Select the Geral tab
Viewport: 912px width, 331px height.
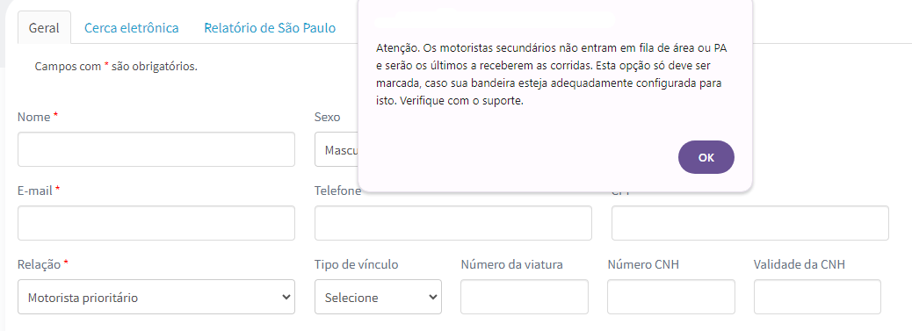point(44,27)
